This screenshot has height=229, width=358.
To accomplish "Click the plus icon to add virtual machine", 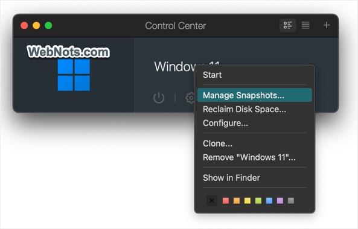I will click(327, 25).
